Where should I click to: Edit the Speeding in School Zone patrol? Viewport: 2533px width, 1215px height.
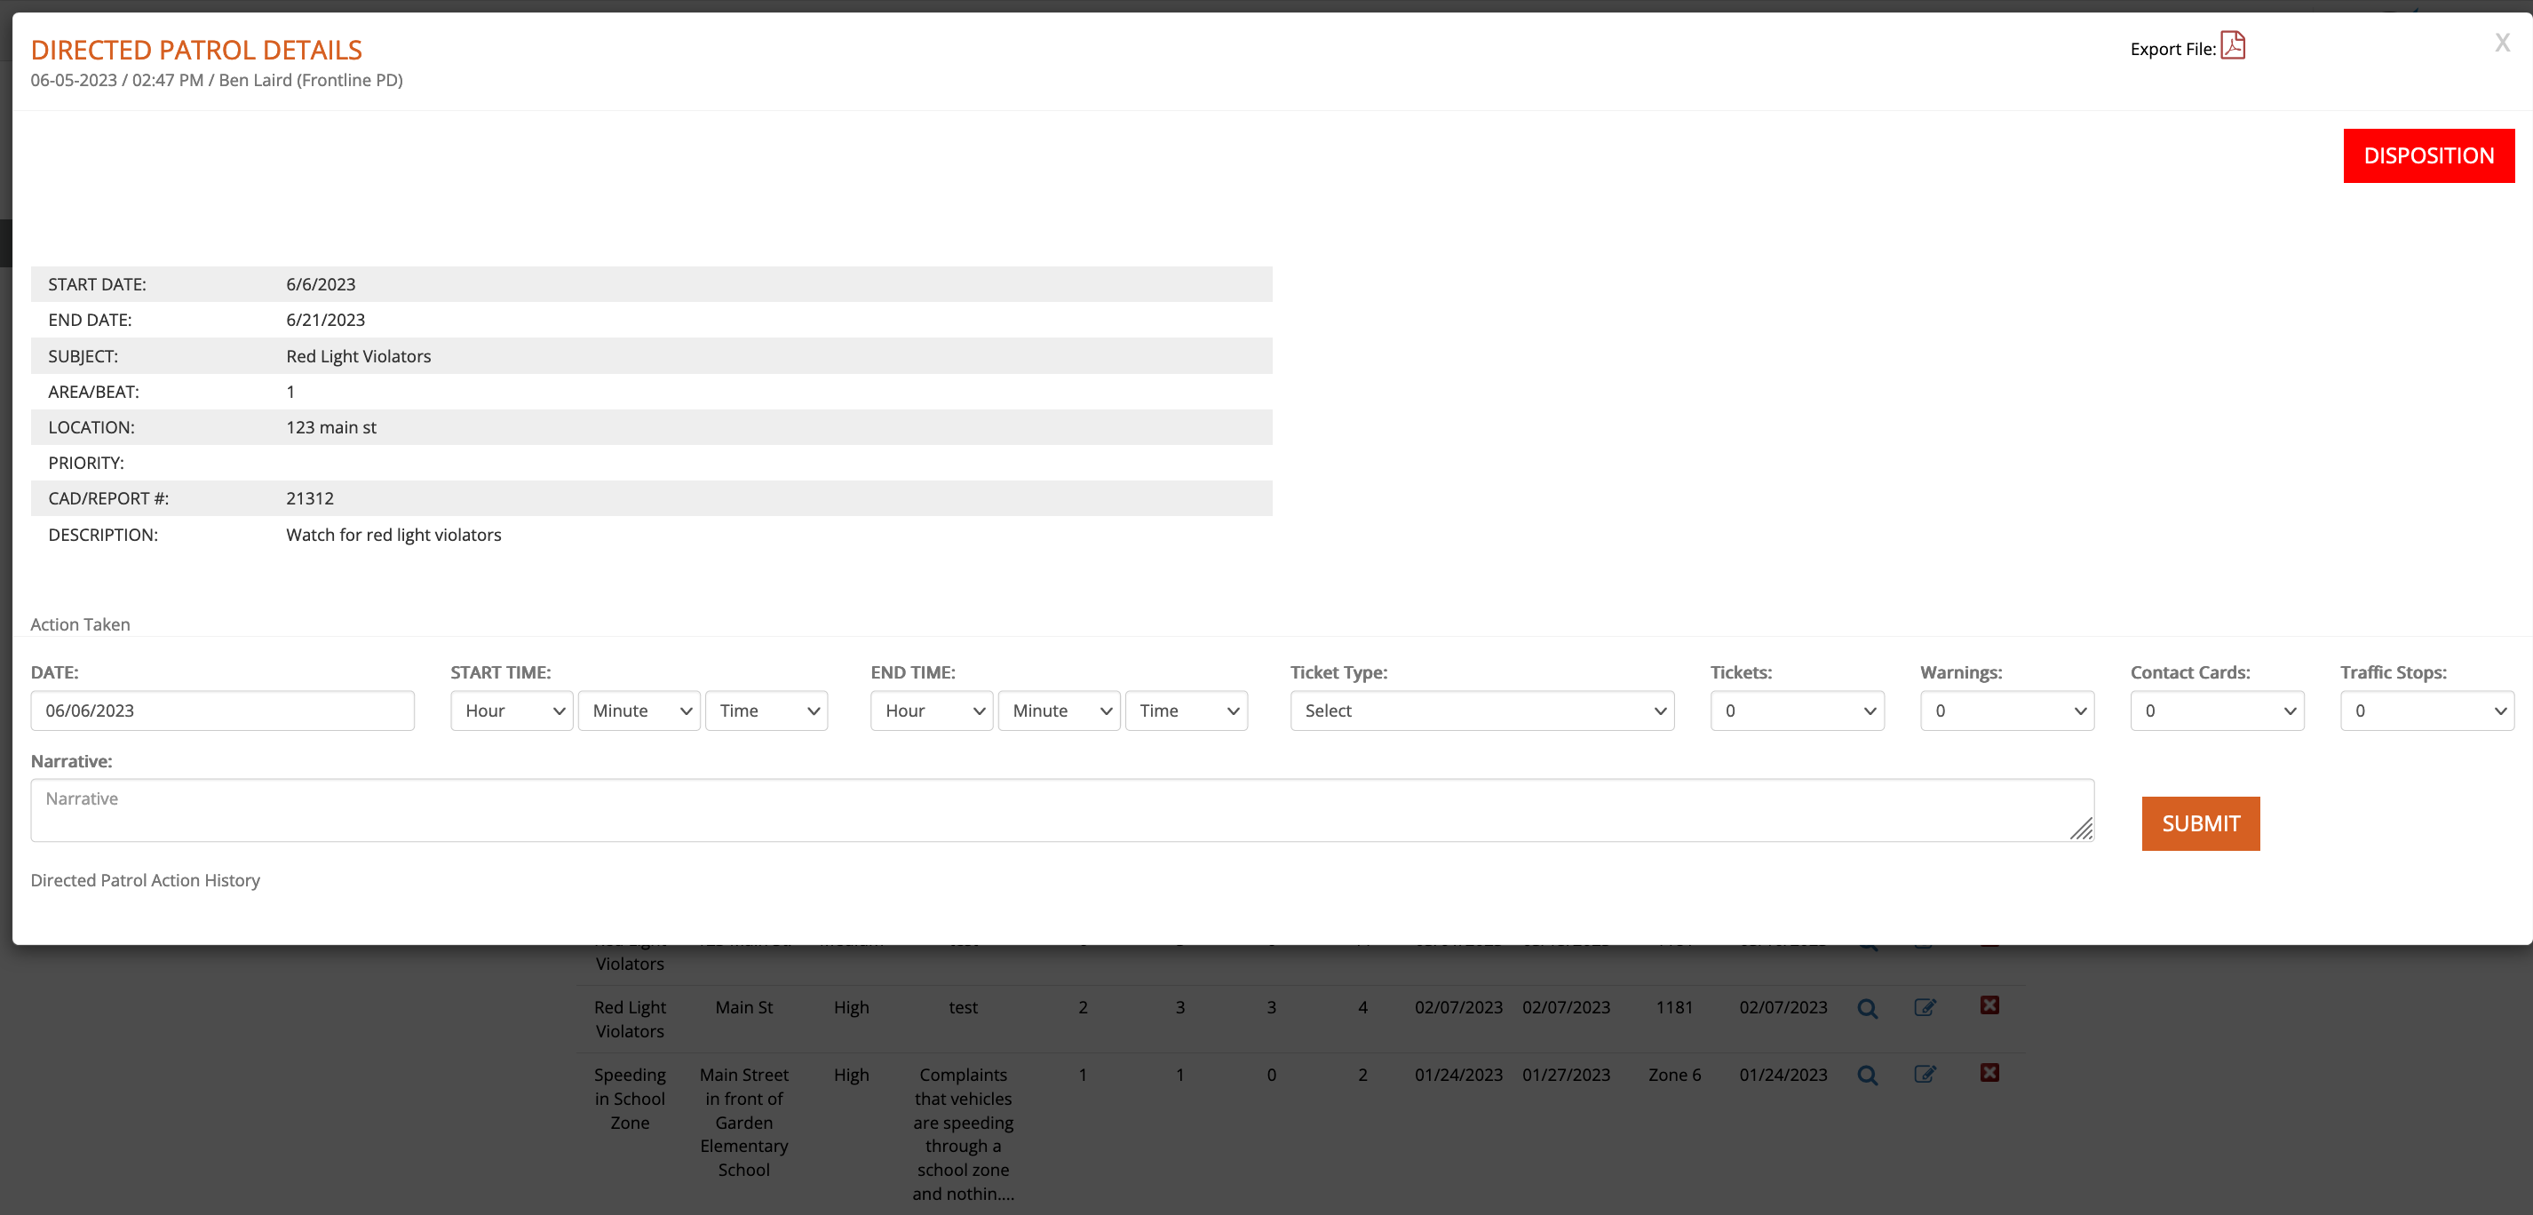pos(1926,1075)
